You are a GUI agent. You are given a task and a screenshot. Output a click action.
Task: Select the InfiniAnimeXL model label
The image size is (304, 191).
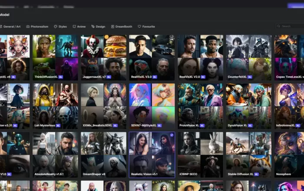285,126
